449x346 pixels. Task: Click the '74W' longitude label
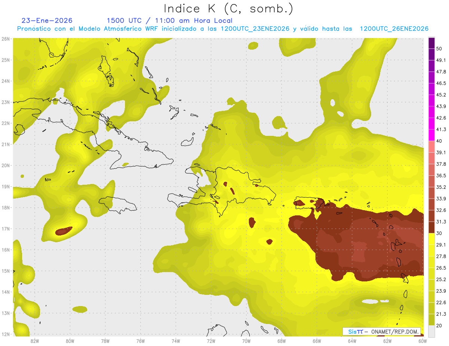coord(175,341)
